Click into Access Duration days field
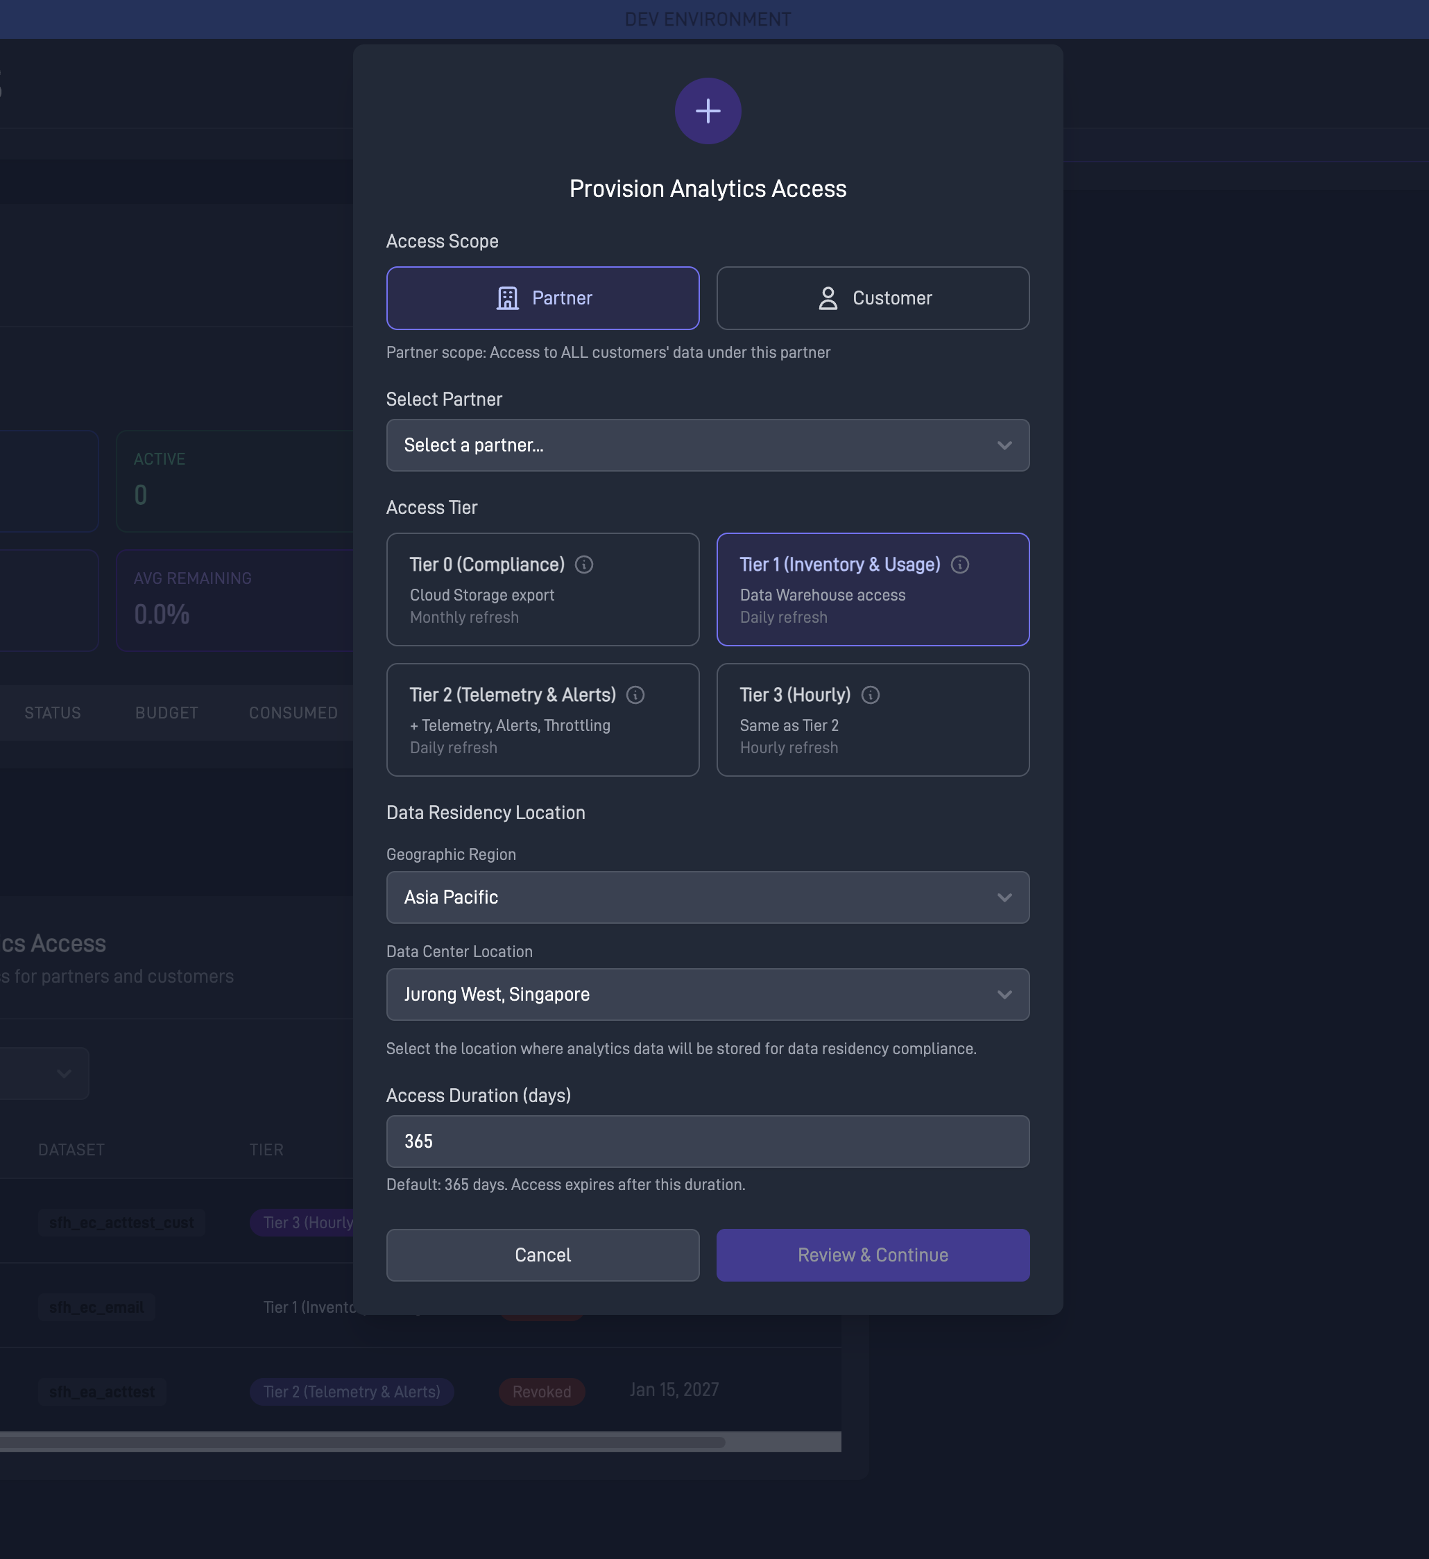1429x1559 pixels. tap(707, 1142)
